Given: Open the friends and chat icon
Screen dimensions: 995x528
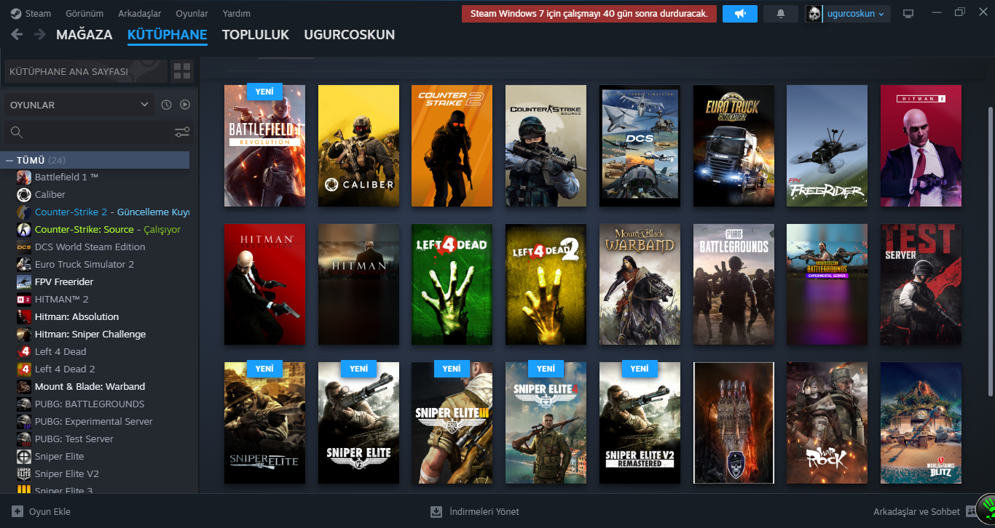Looking at the screenshot, I should (x=972, y=511).
